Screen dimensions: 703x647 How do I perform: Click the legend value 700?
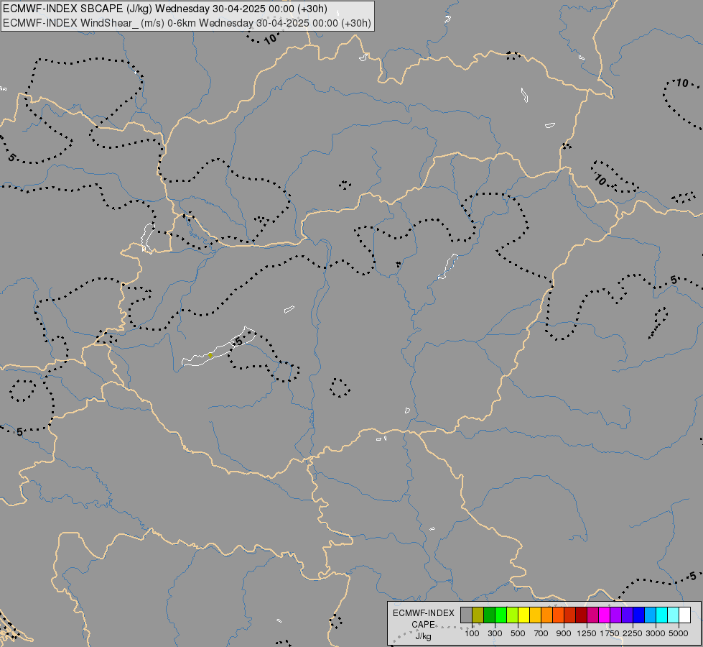[541, 633]
